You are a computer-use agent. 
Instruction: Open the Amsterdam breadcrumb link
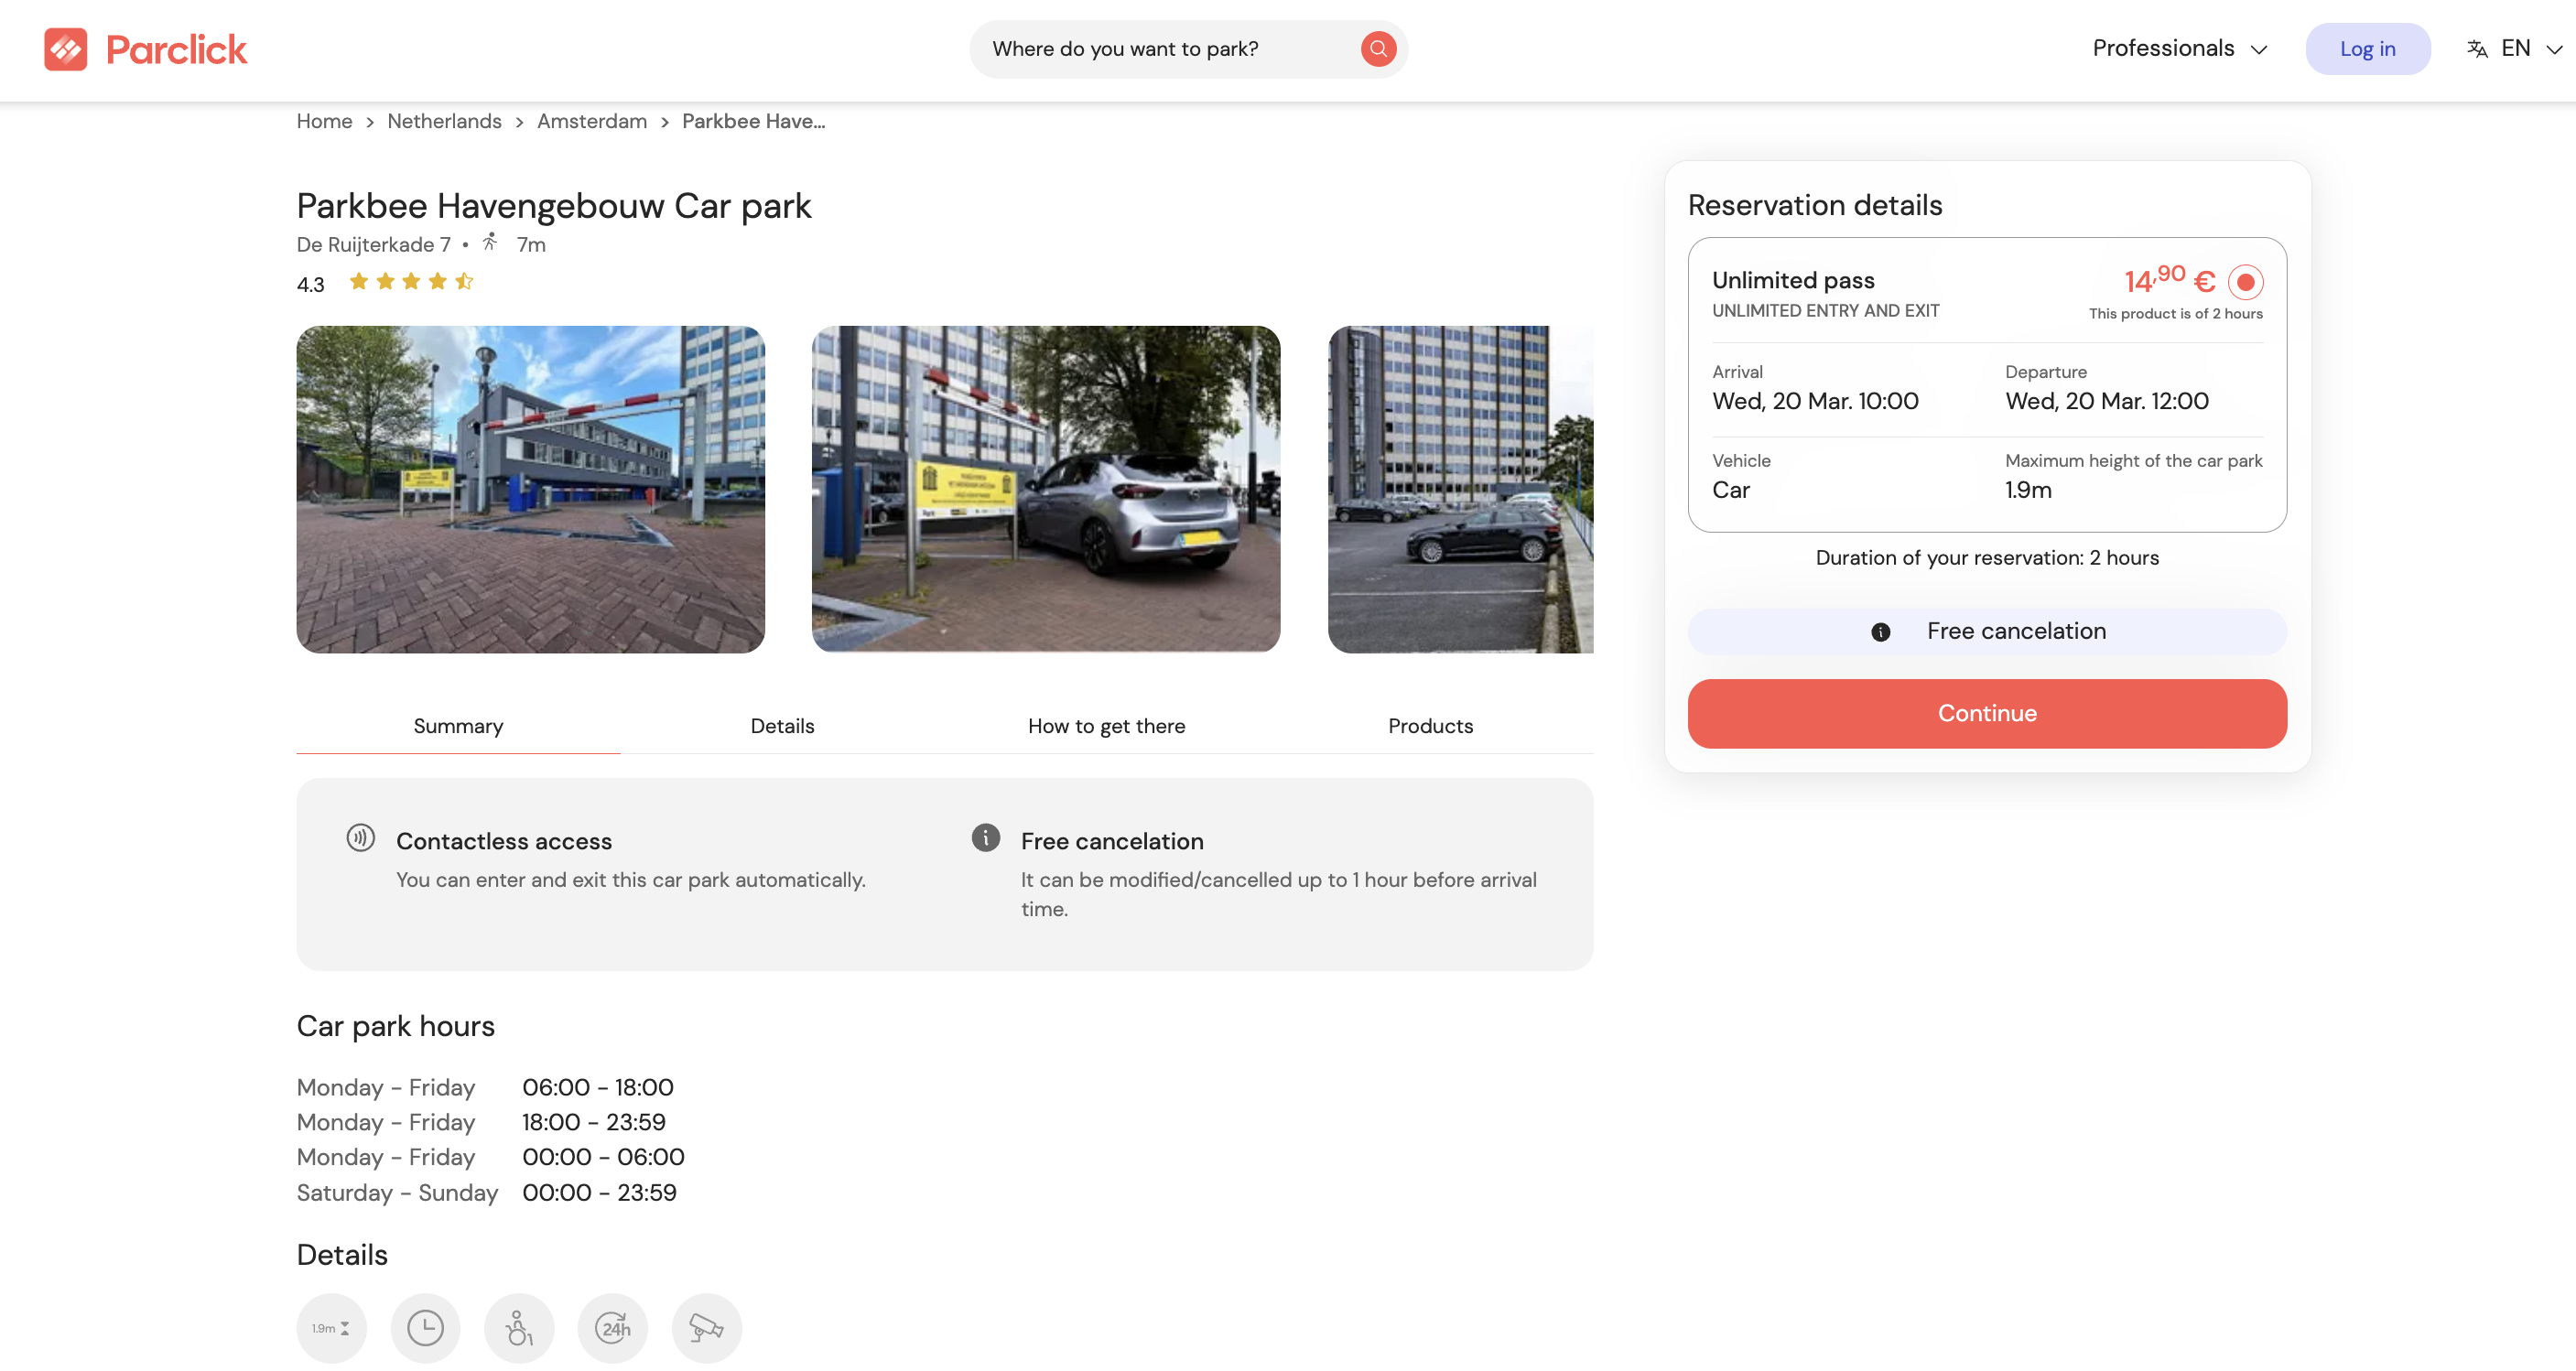(x=591, y=121)
